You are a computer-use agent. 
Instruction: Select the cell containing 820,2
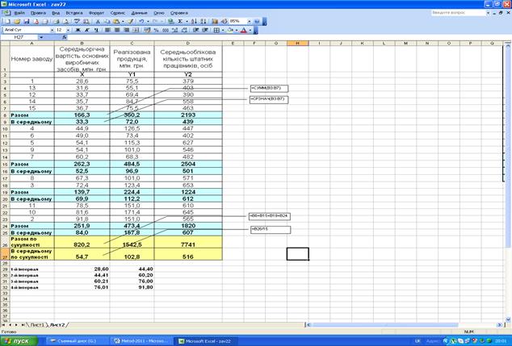coord(82,242)
